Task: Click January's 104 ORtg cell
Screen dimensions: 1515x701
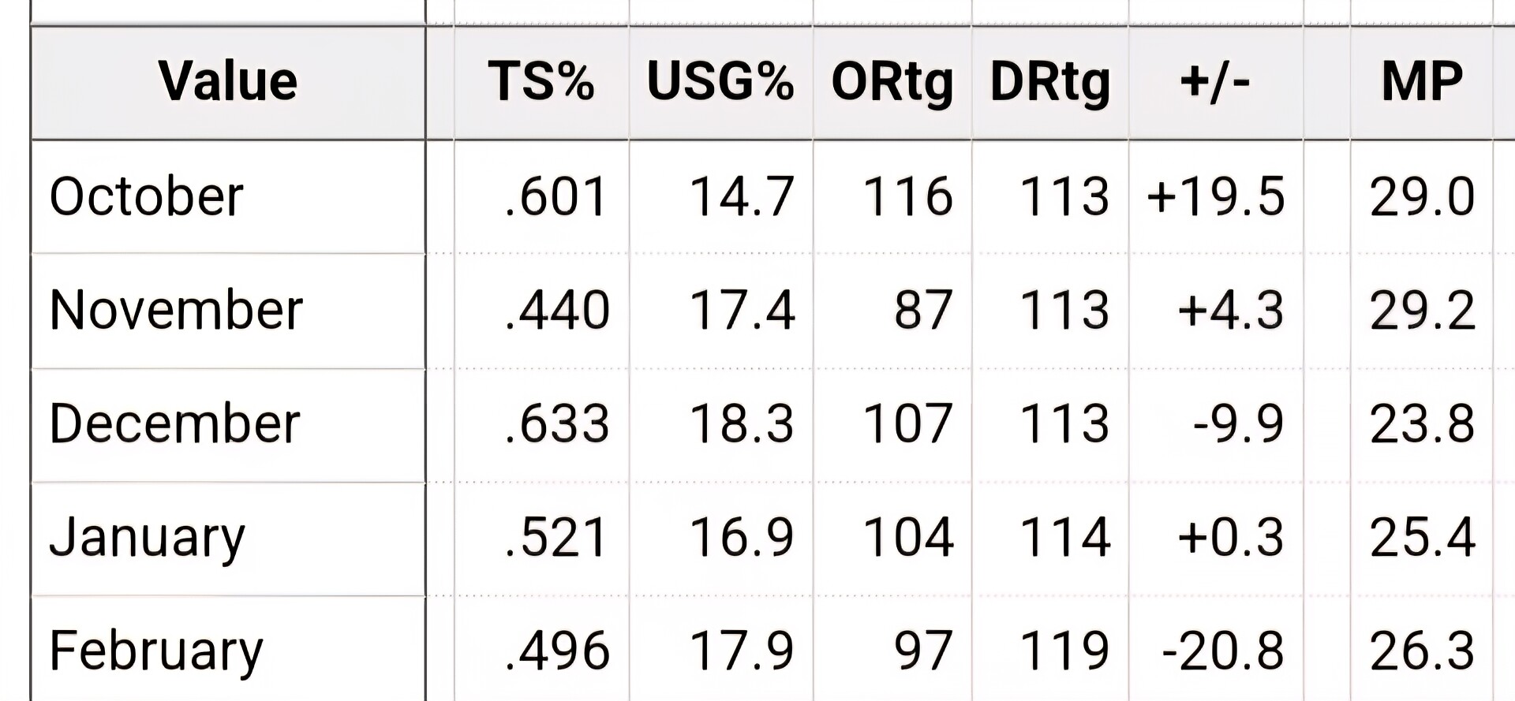Action: point(908,537)
